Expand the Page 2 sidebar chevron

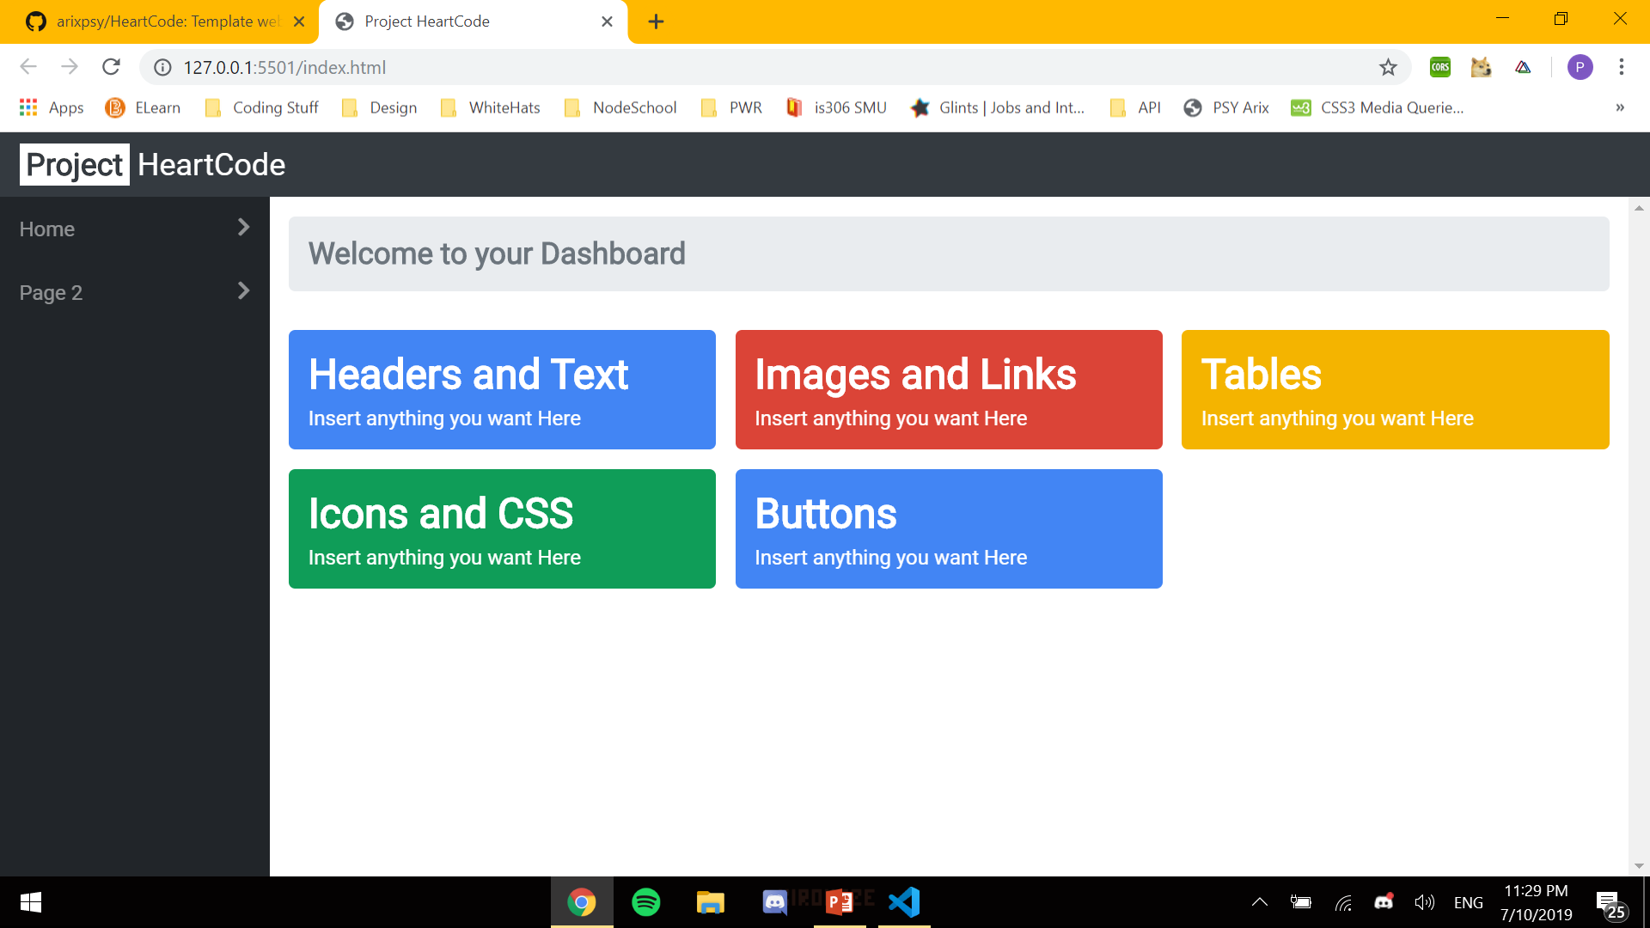(x=243, y=291)
